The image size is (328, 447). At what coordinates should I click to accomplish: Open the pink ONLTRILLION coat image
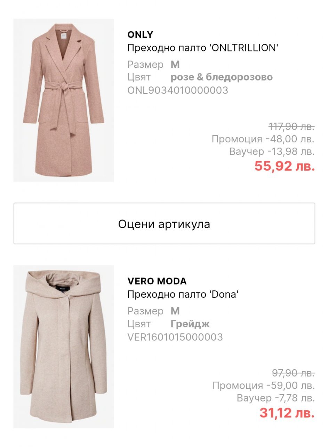click(63, 100)
